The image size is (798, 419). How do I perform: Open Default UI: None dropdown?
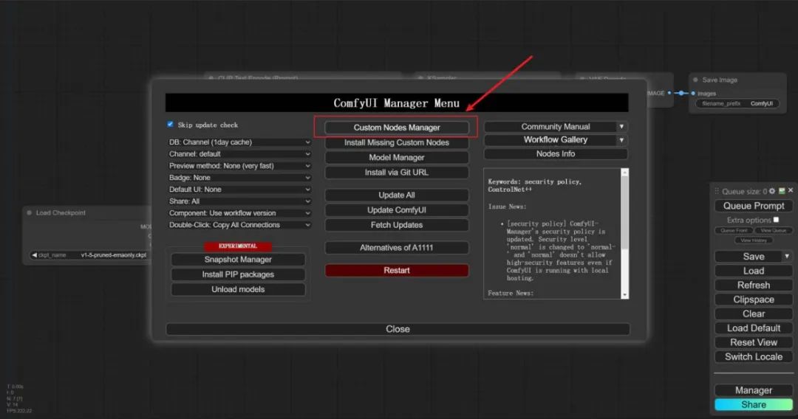coord(239,190)
